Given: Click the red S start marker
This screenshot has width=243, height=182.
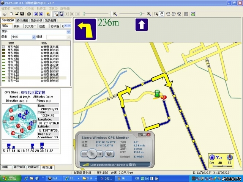Looking at the screenshot, I should pos(164,97).
